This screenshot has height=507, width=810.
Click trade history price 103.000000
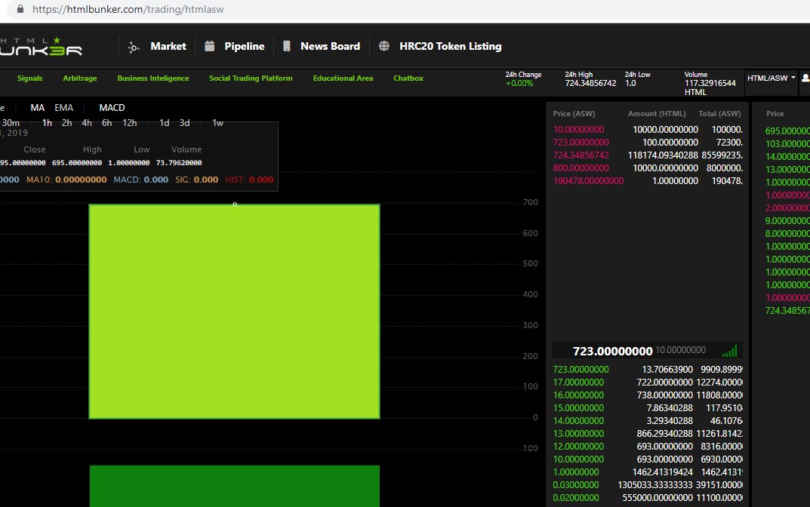click(x=787, y=144)
